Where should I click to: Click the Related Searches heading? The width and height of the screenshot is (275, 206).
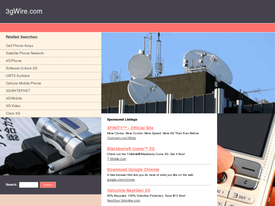coord(22,37)
